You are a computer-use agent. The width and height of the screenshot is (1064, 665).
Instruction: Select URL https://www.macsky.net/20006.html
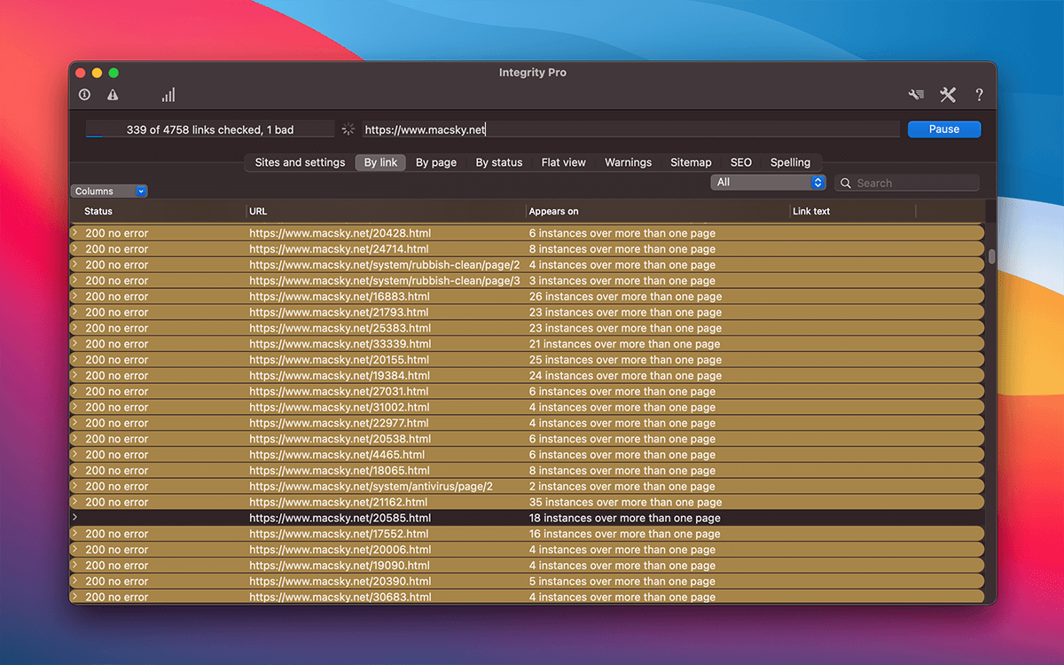340,550
